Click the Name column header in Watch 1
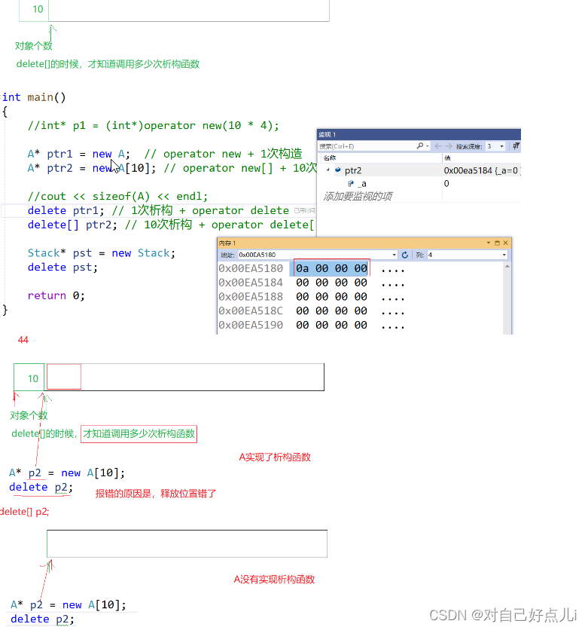The image size is (588, 630). tap(330, 158)
